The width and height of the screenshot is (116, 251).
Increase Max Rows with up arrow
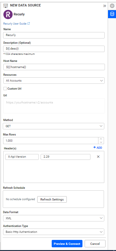pyautogui.click(x=101, y=139)
